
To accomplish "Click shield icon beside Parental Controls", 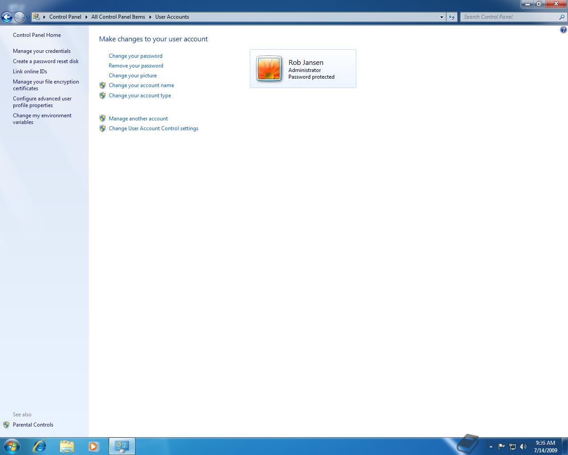I will 6,425.
